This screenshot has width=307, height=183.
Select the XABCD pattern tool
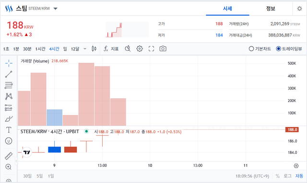pos(9,96)
